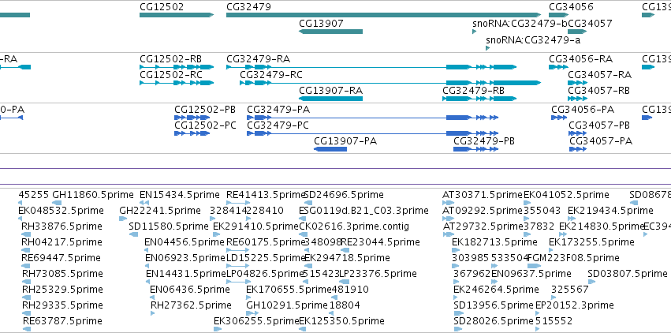Click EST RH33876.5prime label
The width and height of the screenshot is (671, 333).
[62, 226]
